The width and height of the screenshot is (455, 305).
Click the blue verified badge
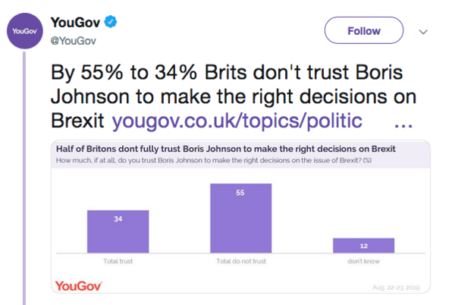pyautogui.click(x=111, y=22)
